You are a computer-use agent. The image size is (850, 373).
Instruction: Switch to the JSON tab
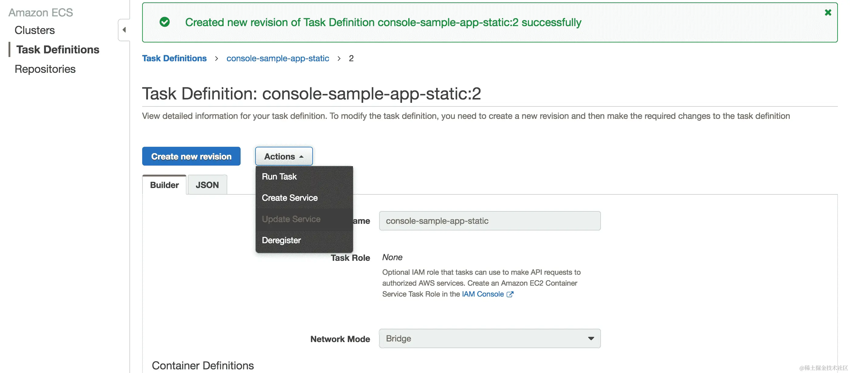(207, 185)
